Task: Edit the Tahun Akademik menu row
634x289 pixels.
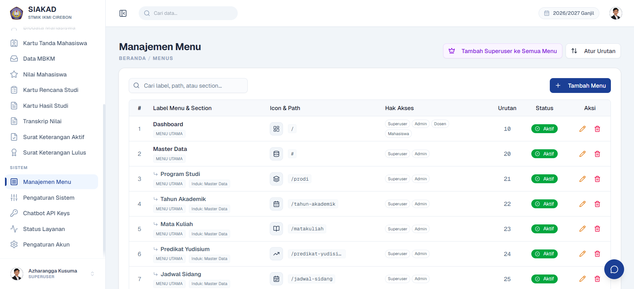Action: (x=582, y=204)
